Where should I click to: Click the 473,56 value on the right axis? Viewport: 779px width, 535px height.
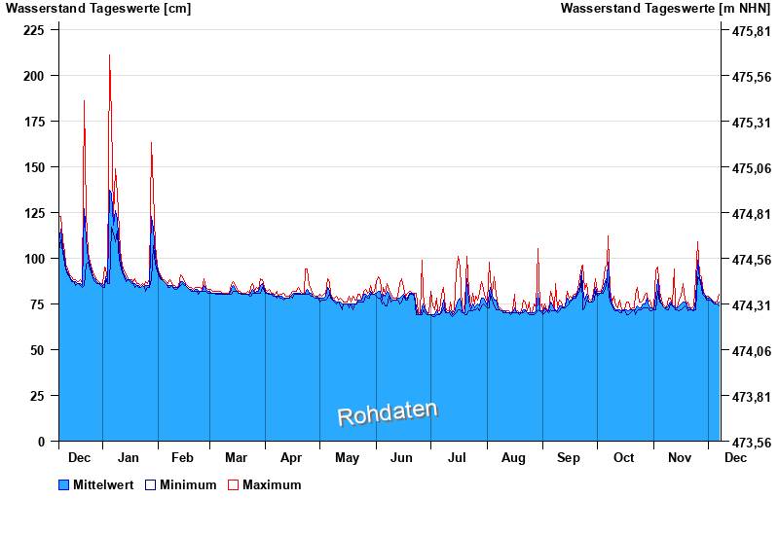point(744,442)
